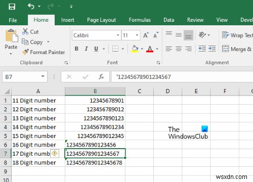
Task: Confirm entry with checkmark icon
Action: (86, 77)
